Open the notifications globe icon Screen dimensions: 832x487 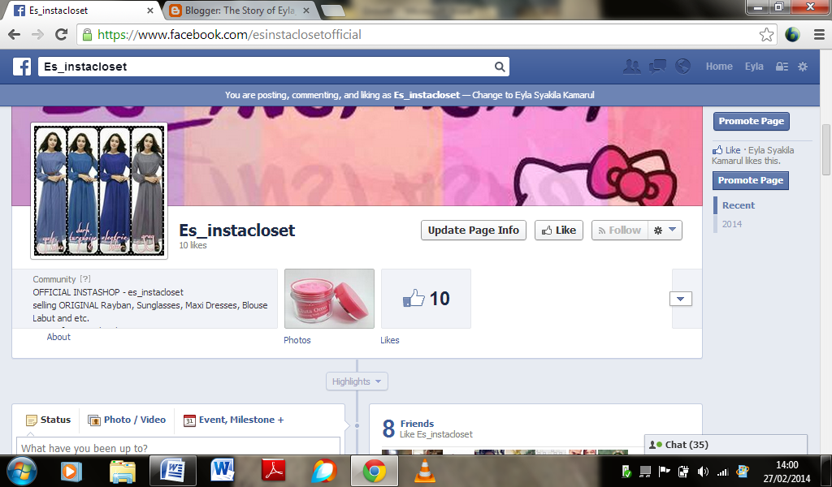coord(682,67)
